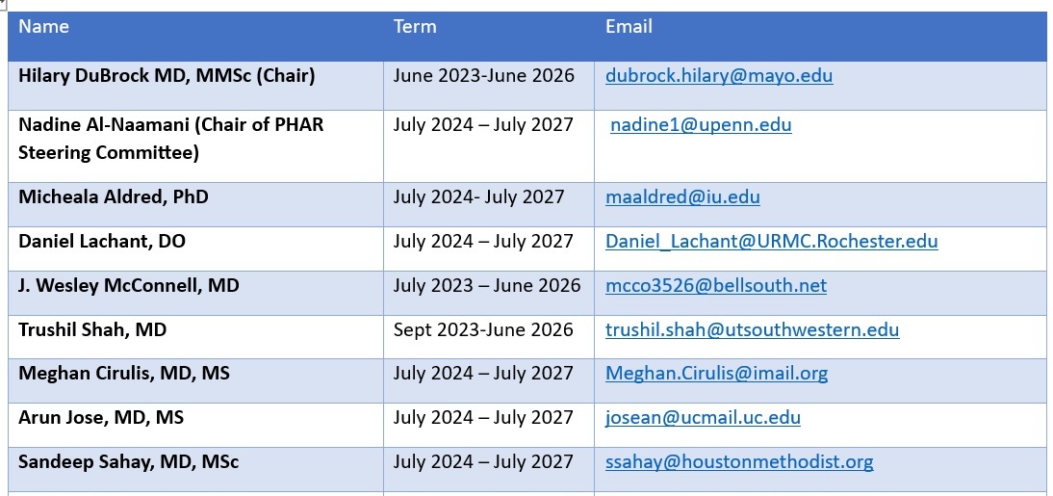Viewport: 1053px width, 496px height.
Task: Click the Nadine Al-Naamani name cell
Action: (170, 138)
